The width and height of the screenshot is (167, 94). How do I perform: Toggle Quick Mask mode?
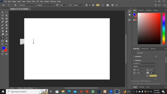[2, 54]
